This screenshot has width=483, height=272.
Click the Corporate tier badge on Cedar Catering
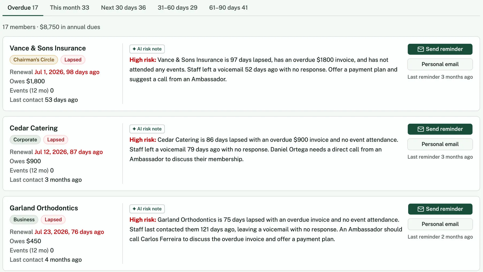tap(25, 140)
